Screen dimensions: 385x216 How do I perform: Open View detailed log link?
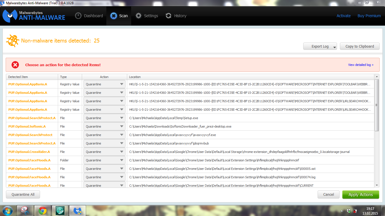point(361,65)
